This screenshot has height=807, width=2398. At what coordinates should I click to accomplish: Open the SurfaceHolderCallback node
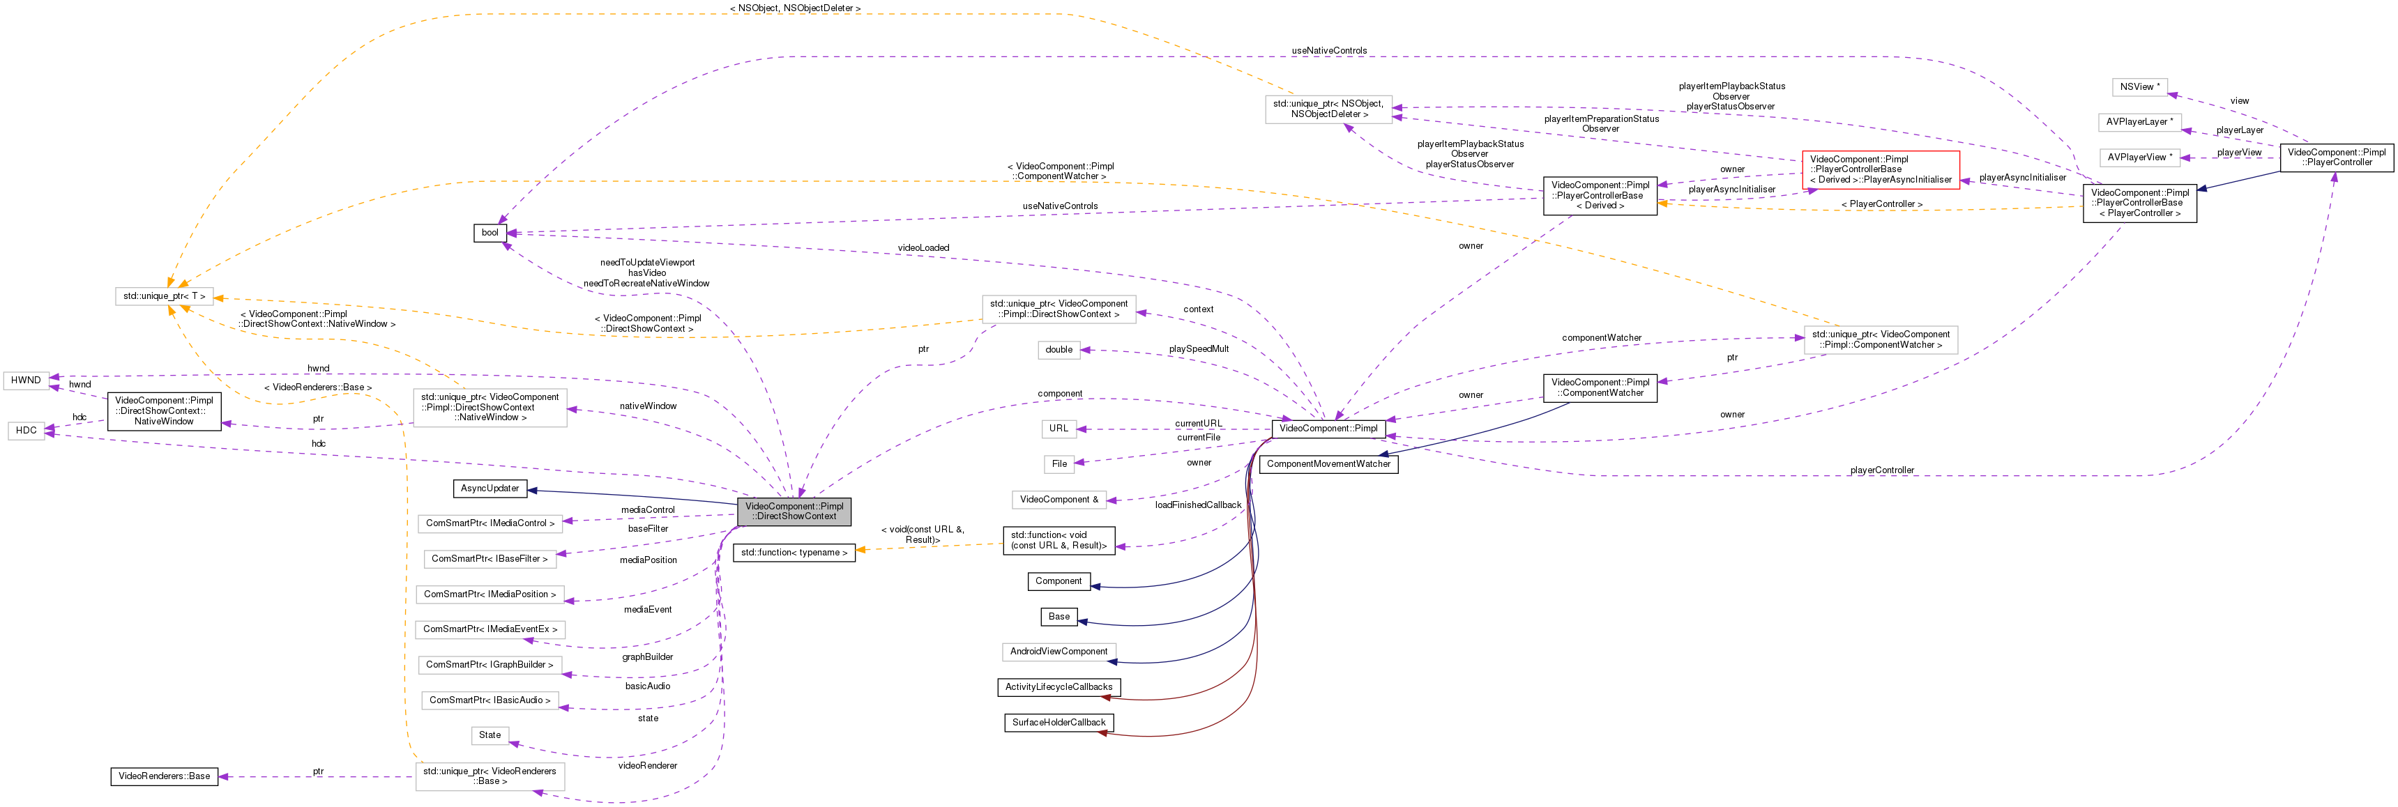(1058, 722)
